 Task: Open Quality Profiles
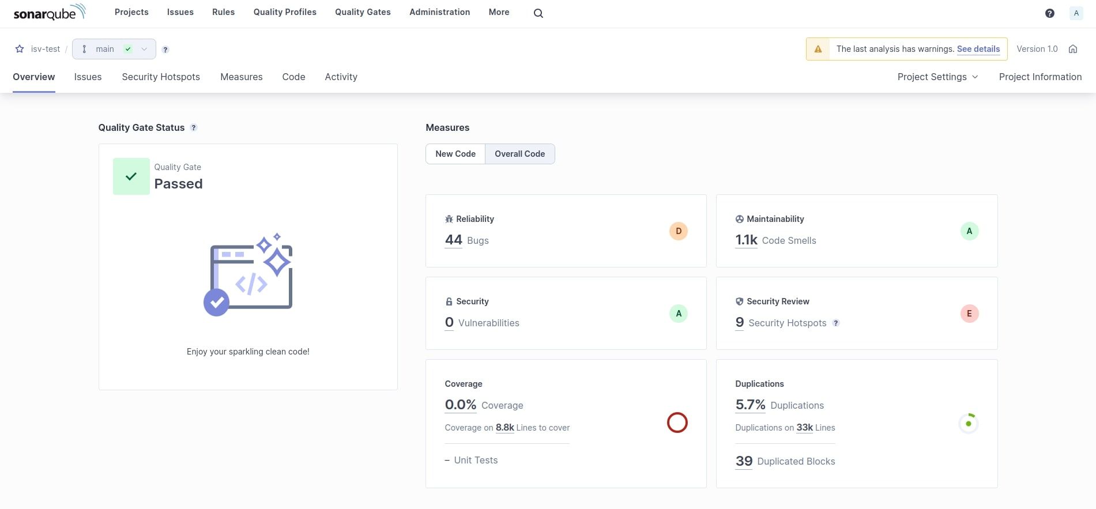(285, 12)
